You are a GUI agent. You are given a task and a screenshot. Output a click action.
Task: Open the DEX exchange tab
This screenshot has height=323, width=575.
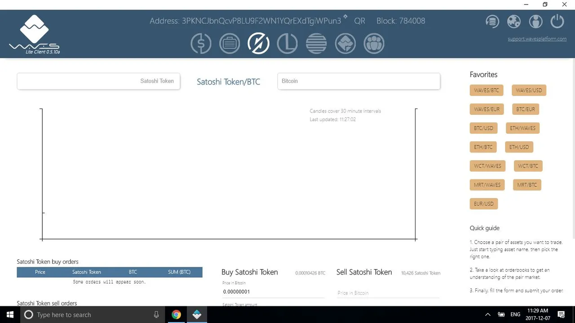(x=258, y=44)
